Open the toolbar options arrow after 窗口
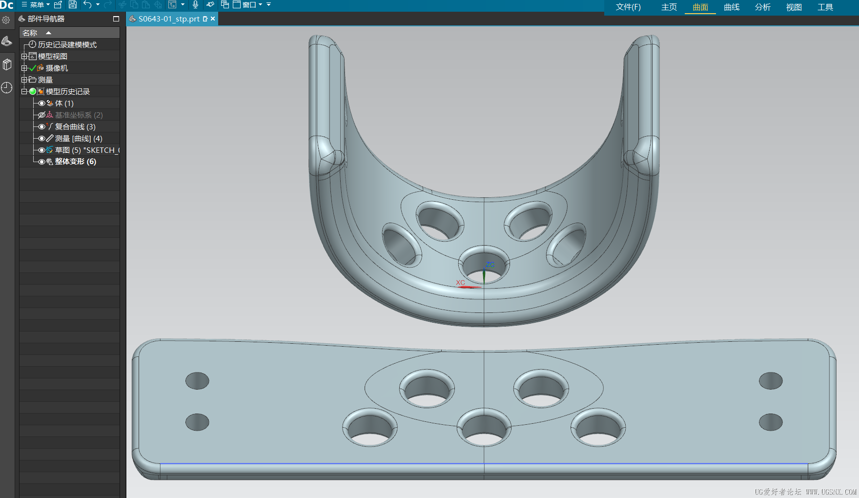The image size is (859, 498). point(268,5)
